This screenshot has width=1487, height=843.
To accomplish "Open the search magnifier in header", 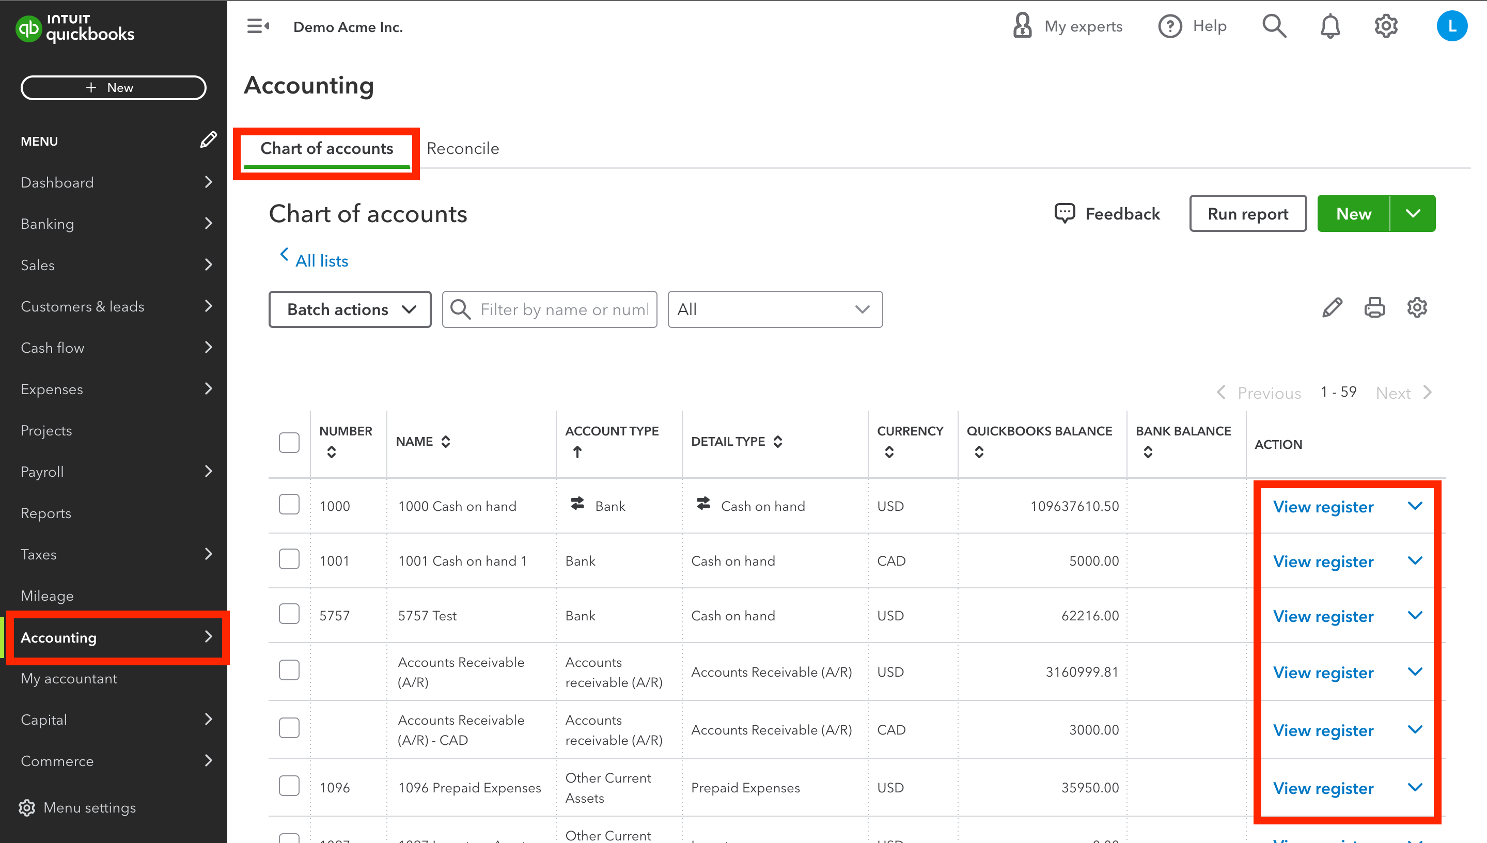I will click(1274, 27).
